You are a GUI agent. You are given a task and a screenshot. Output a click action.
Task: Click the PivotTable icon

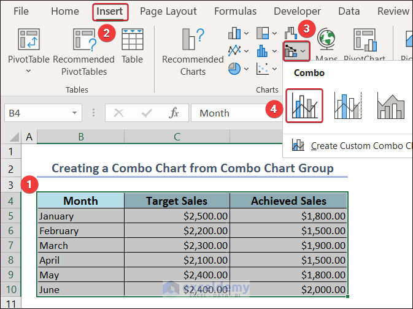pyautogui.click(x=29, y=40)
